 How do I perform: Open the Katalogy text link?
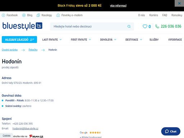tap(47, 15)
